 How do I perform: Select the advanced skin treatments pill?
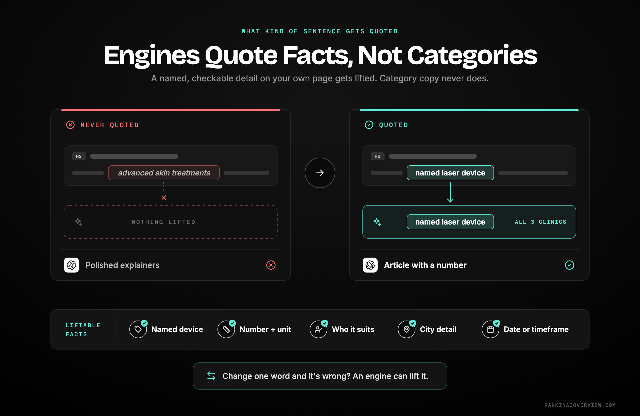click(x=164, y=173)
